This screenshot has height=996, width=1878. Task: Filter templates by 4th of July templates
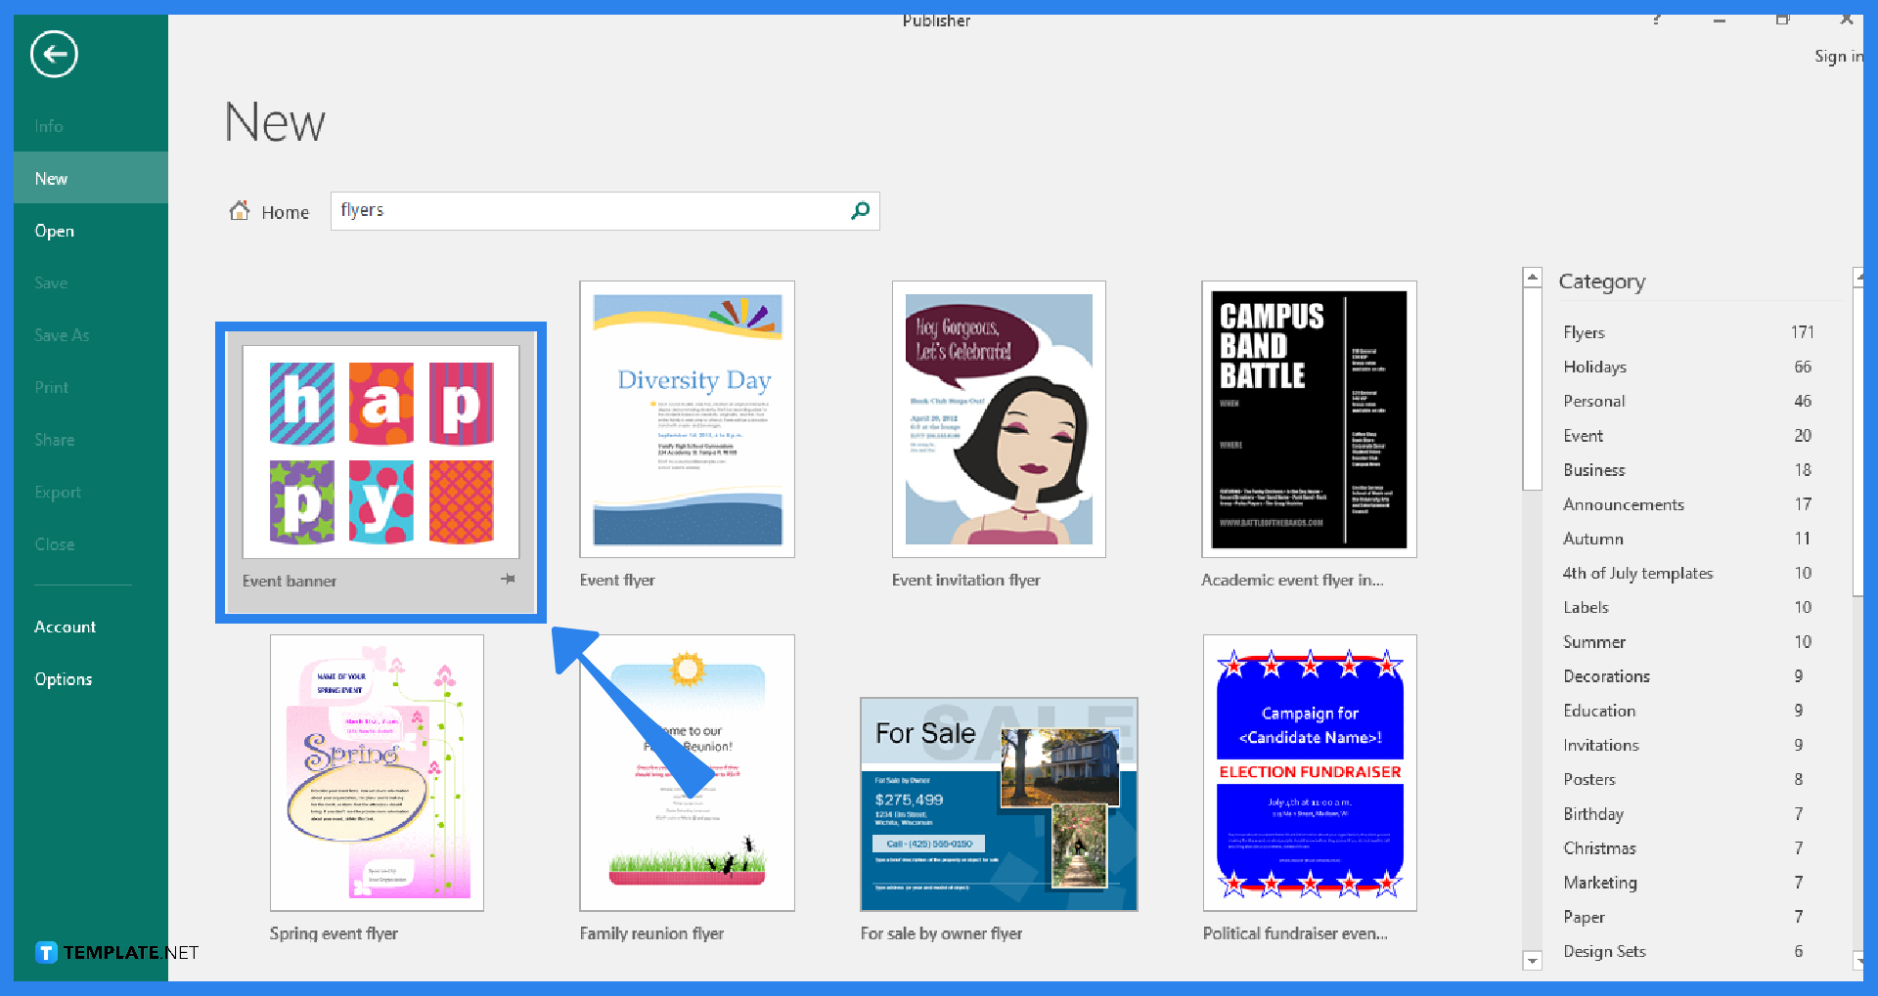pyautogui.click(x=1638, y=573)
